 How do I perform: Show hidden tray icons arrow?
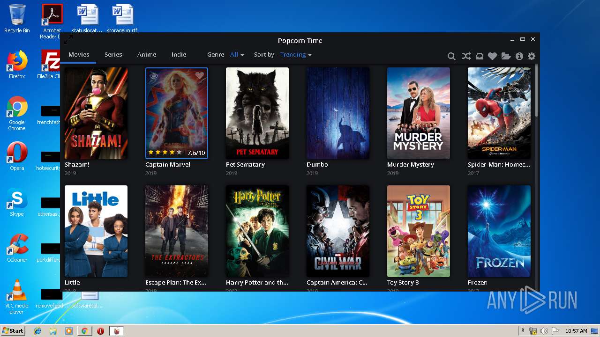pos(523,331)
